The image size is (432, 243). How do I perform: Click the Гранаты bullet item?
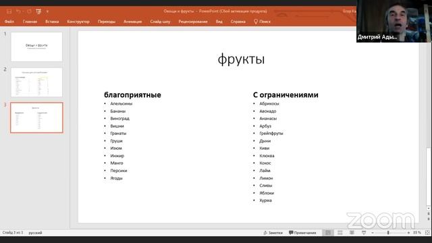click(x=118, y=134)
